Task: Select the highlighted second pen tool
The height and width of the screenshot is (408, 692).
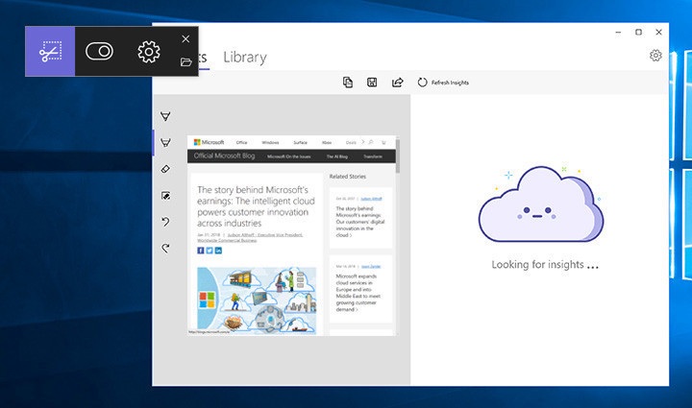Action: point(165,142)
